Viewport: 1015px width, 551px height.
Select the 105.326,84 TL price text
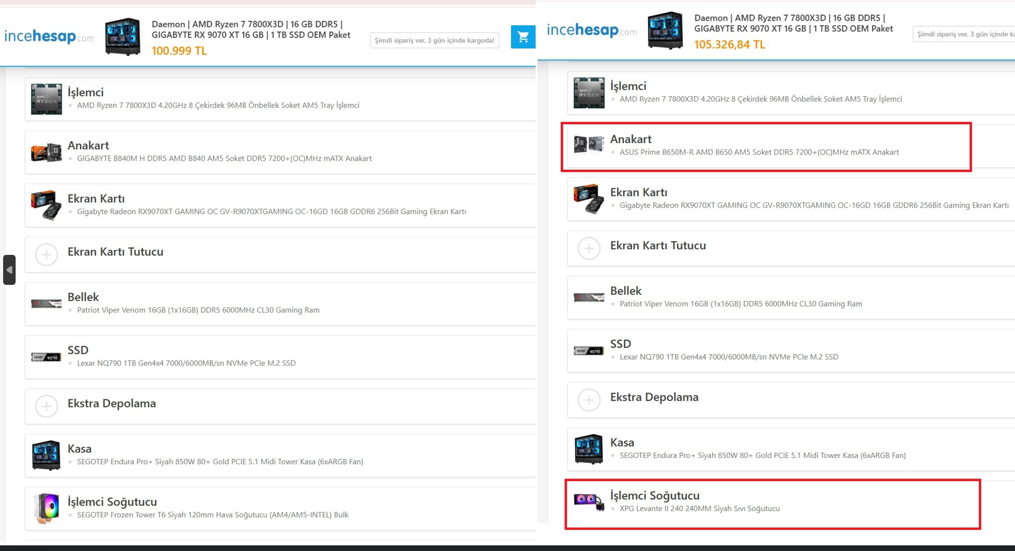coord(730,44)
